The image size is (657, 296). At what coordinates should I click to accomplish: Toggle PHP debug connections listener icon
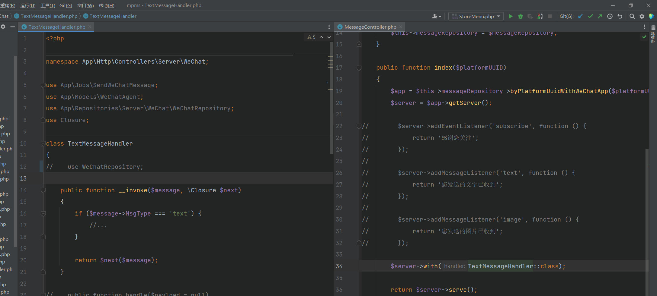pyautogui.click(x=540, y=16)
